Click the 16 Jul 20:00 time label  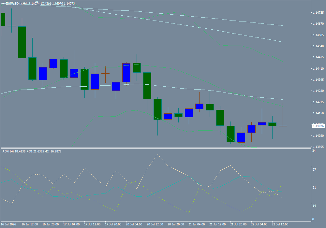51,224
